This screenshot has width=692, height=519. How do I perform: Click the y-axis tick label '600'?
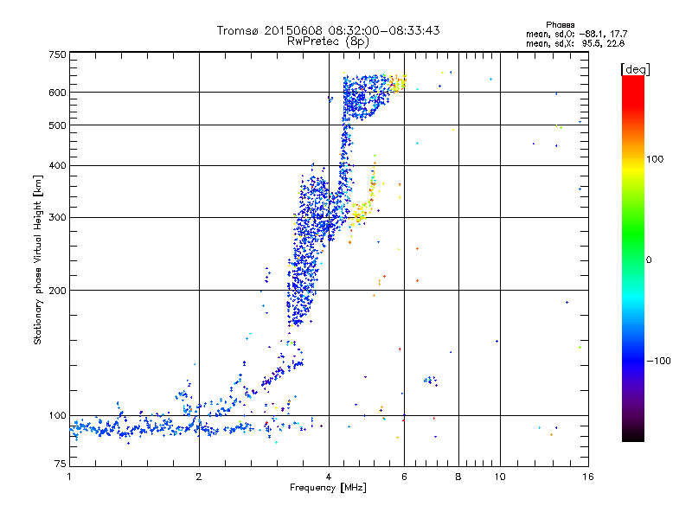(x=58, y=93)
